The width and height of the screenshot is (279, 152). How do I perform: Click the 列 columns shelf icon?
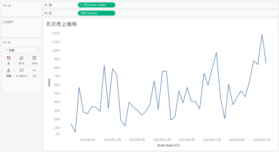tap(46, 5)
